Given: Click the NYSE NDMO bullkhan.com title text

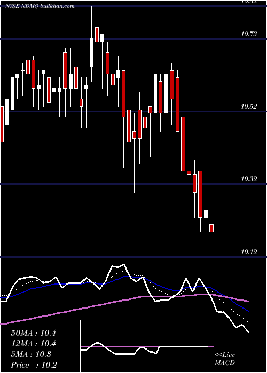Looking at the screenshot, I should (x=40, y=6).
